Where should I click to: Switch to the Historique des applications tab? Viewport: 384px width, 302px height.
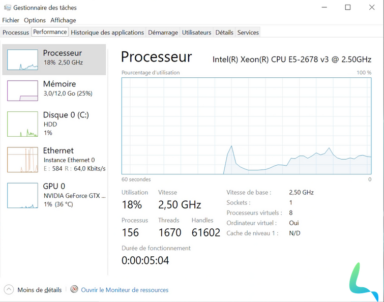[x=107, y=33]
